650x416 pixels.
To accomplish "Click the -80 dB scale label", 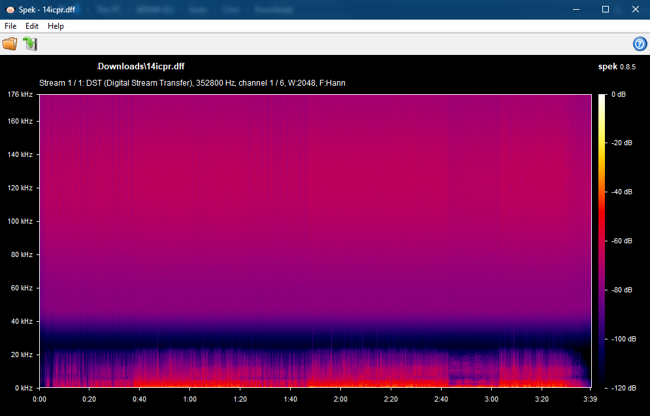I will point(621,290).
